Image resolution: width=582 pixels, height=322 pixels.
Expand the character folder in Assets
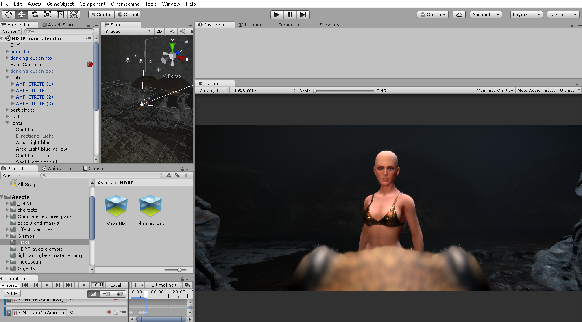point(7,210)
